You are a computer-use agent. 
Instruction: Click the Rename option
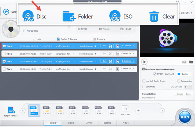pos(99,39)
